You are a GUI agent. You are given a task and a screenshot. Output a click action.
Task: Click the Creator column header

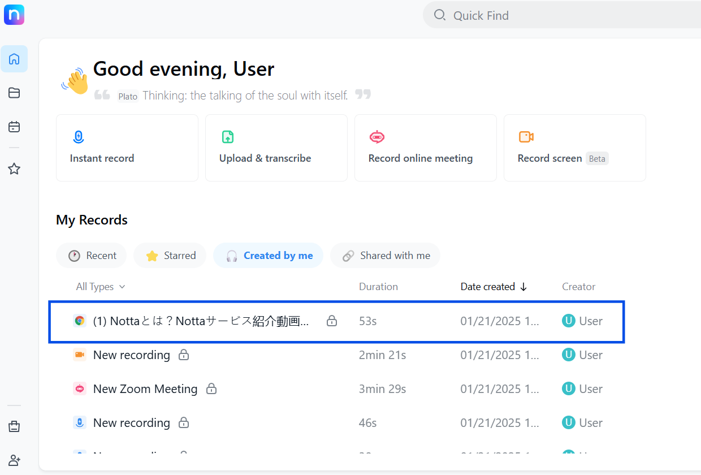(x=578, y=287)
